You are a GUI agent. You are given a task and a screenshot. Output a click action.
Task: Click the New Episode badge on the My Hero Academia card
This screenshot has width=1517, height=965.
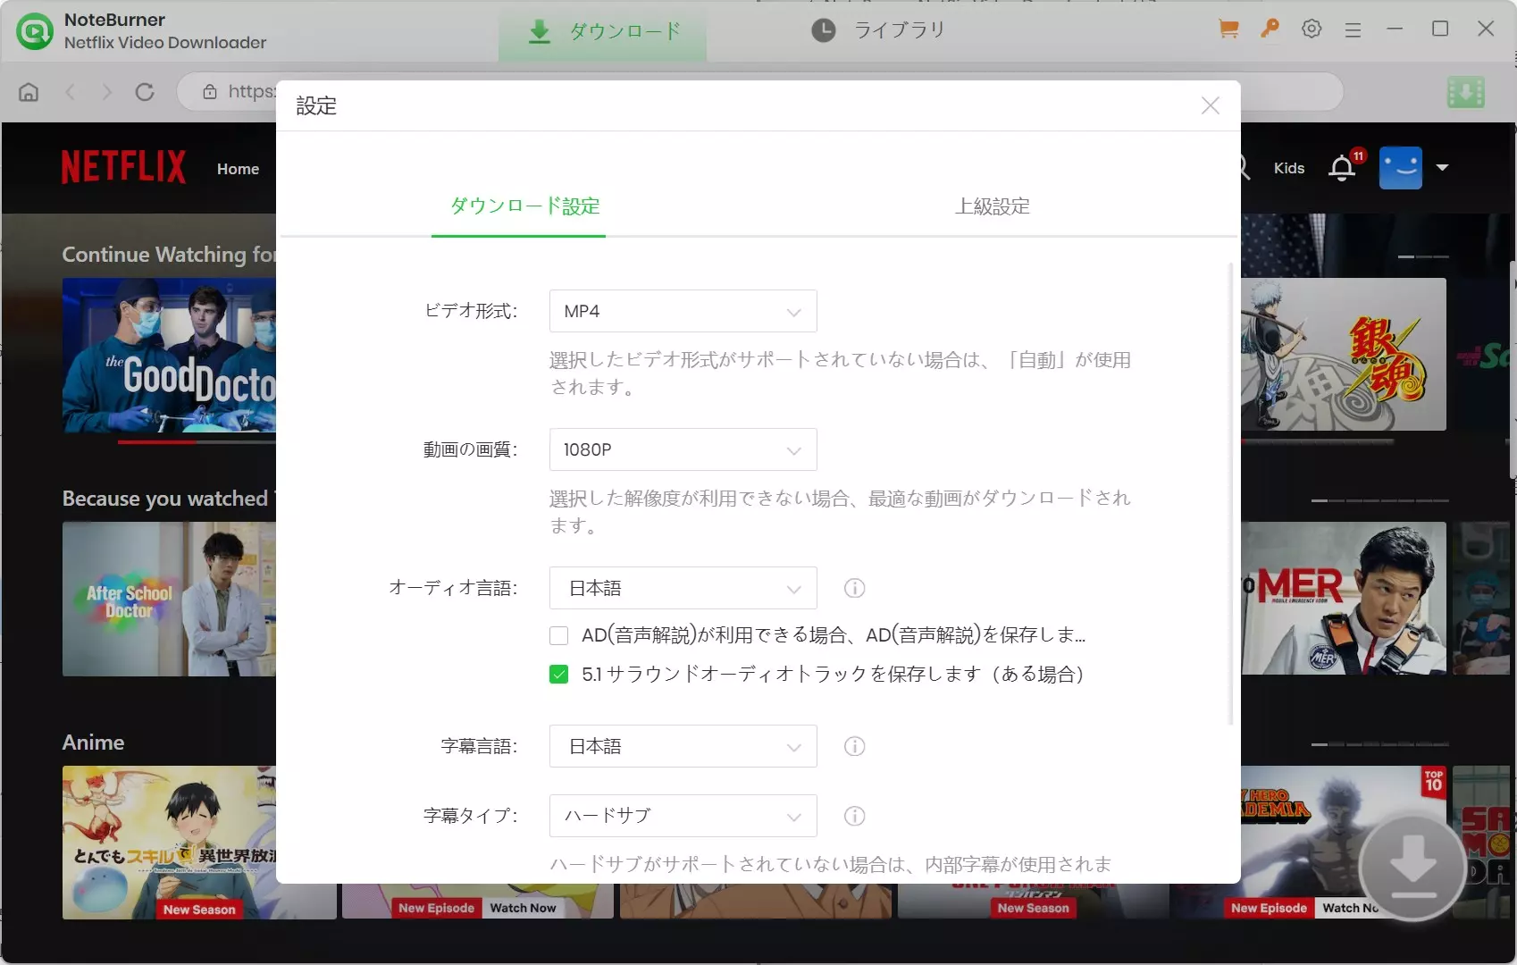[1269, 908]
